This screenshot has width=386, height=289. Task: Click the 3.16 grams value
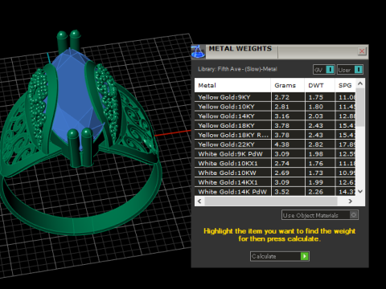tap(281, 116)
